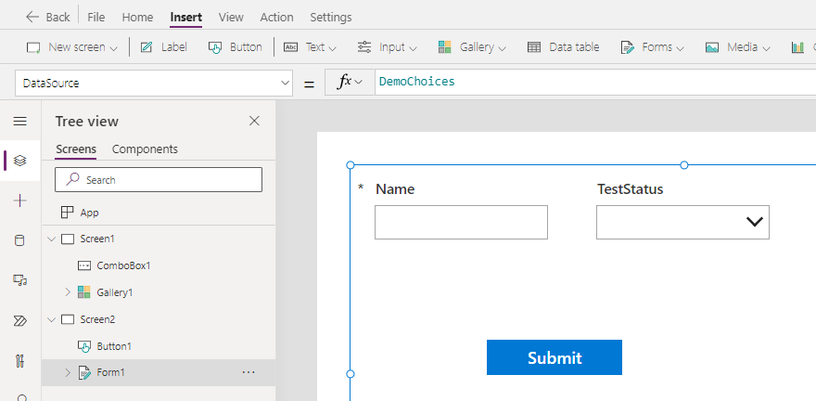Select the Tree view layers icon
816x401 pixels.
(x=19, y=161)
